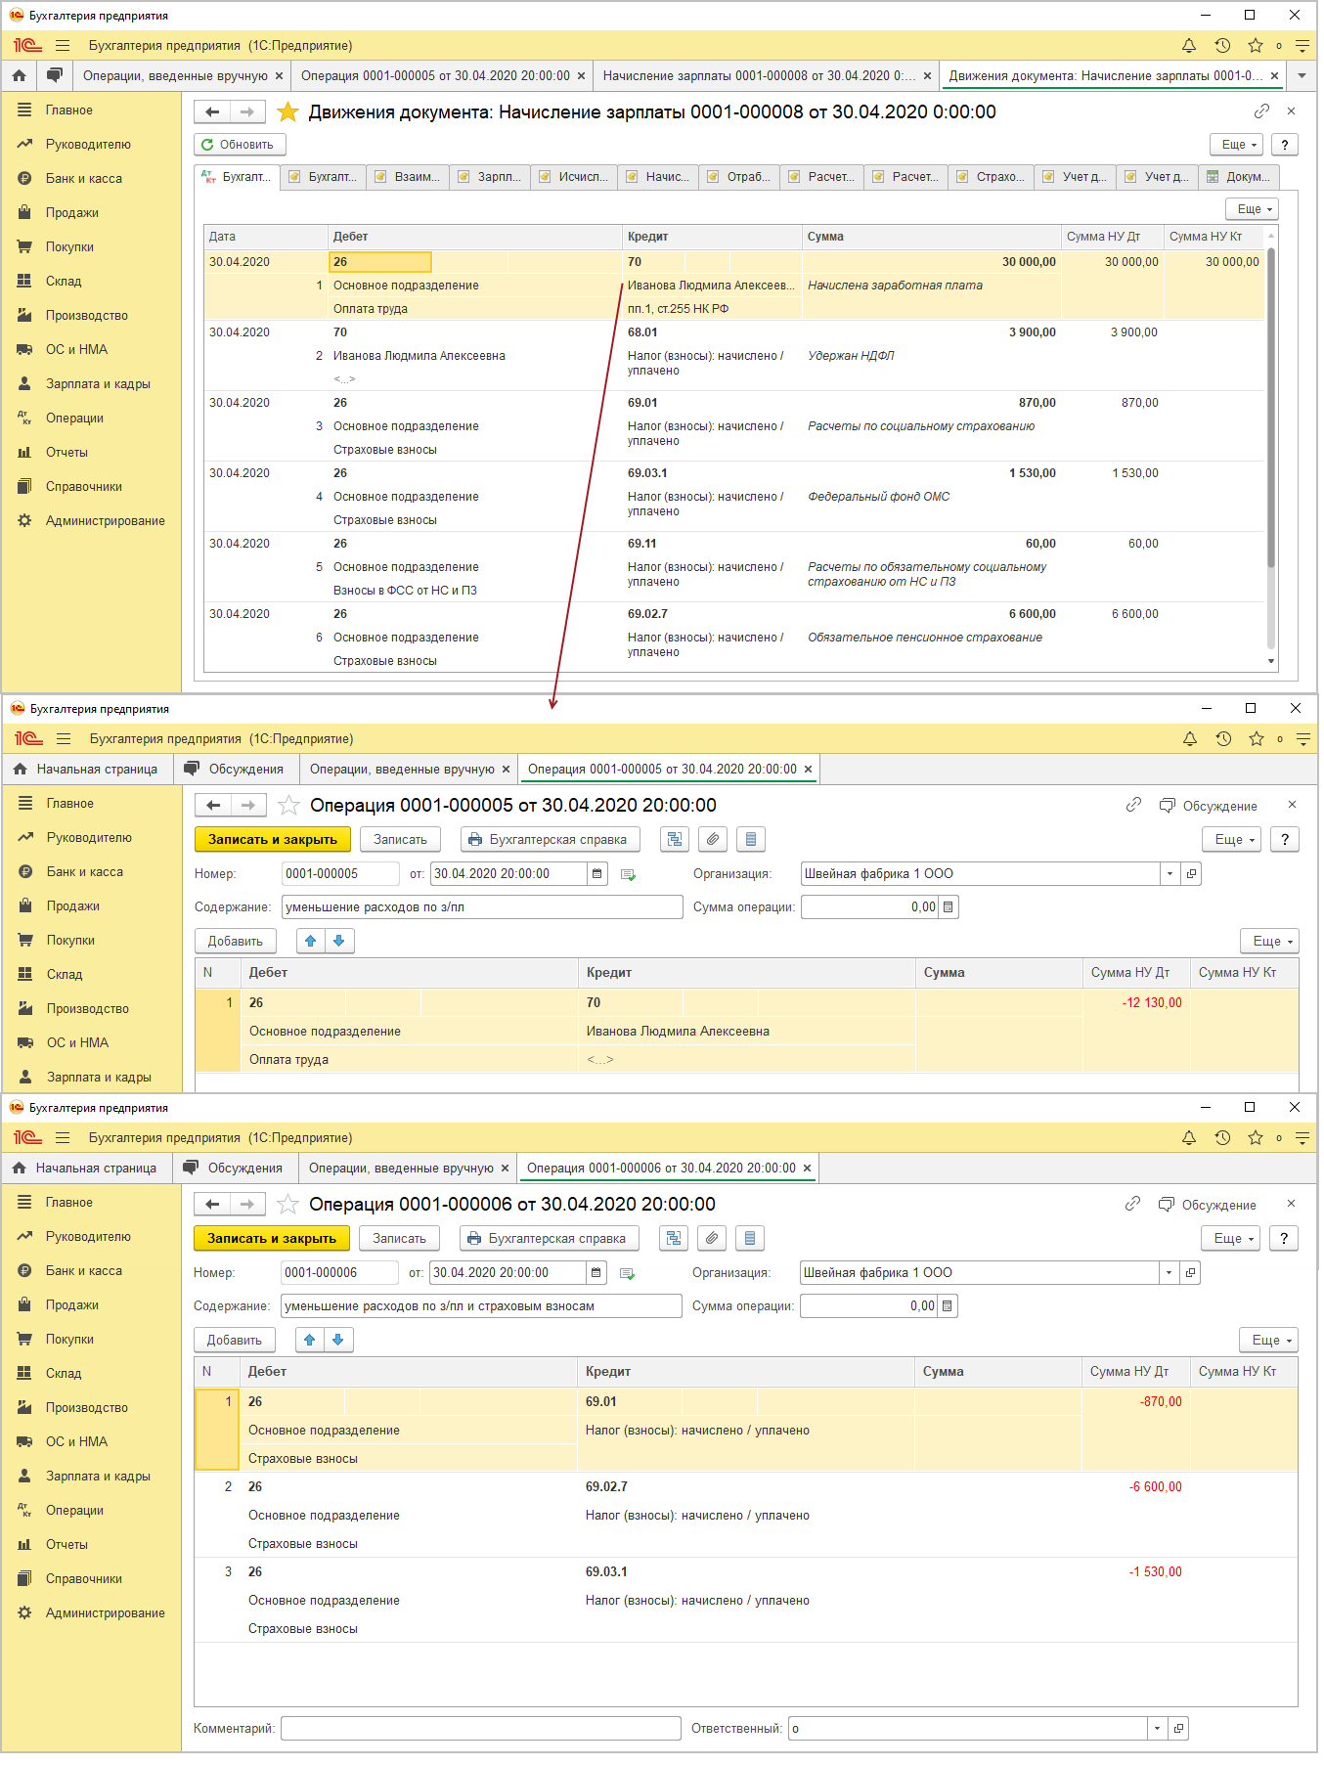Click posted status icon next to 0001-000006 date
Screen dimensions: 1324x1765
tap(628, 1274)
